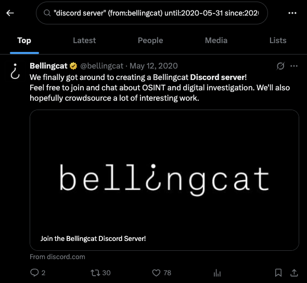Open the Bellingcat Discord link card
307x283 pixels.
(x=164, y=180)
